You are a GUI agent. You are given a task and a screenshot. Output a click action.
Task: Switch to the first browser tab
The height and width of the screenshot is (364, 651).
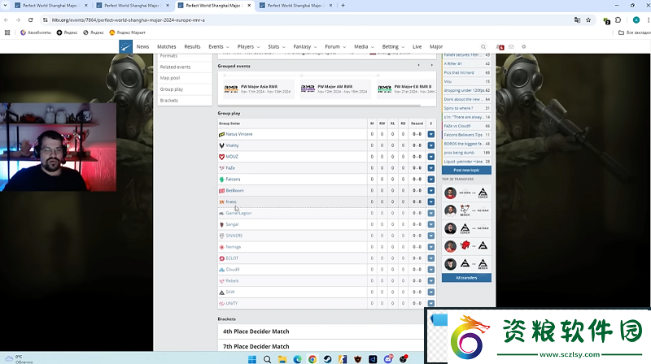pos(50,6)
